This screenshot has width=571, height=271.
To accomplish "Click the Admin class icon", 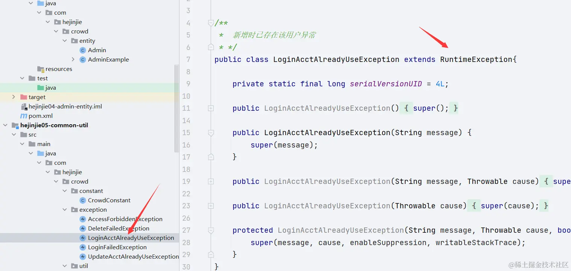I will coord(83,50).
